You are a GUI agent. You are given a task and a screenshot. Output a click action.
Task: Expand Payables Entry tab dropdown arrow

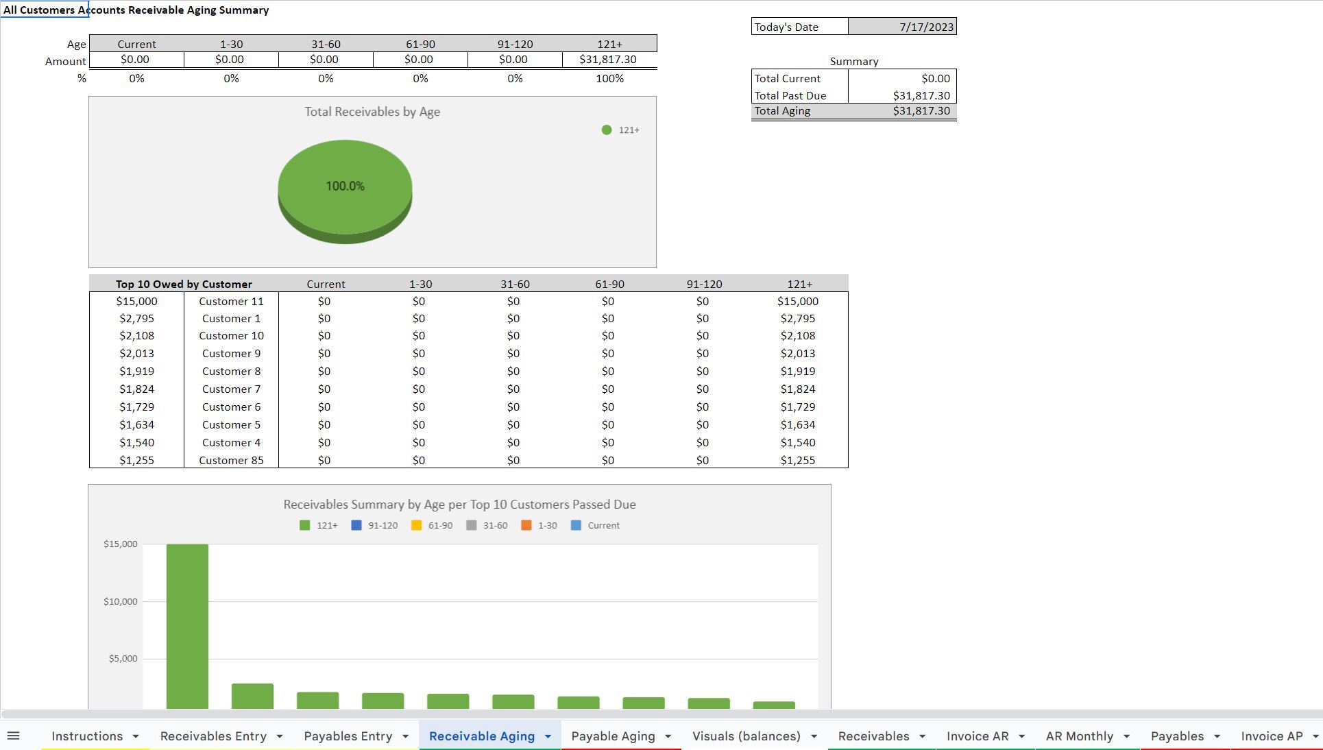406,737
